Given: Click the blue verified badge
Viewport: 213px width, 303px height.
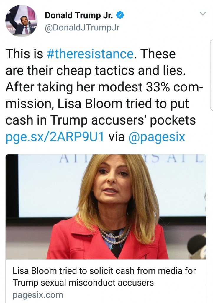Looking at the screenshot, I should click(120, 15).
